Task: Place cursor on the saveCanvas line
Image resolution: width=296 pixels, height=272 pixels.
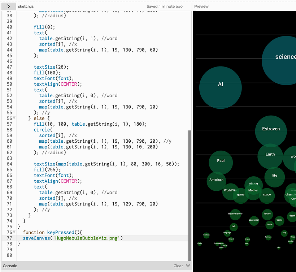Action: (73, 238)
